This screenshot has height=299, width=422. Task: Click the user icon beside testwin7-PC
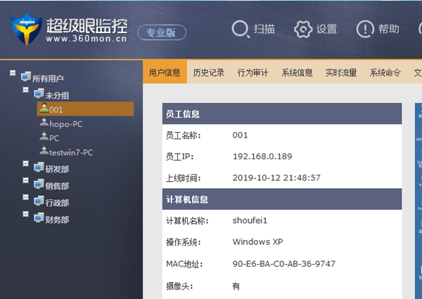coord(44,150)
